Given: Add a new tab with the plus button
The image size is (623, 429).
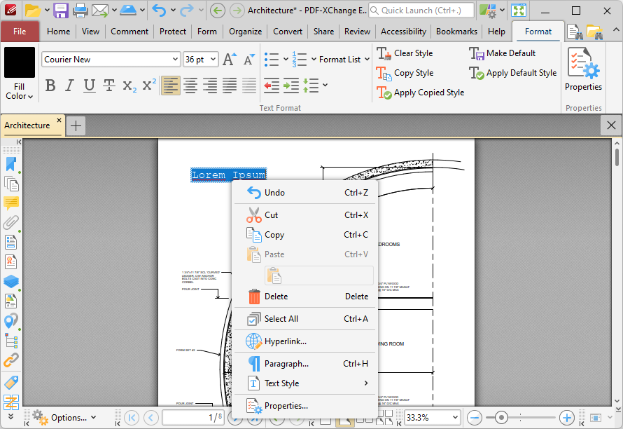Looking at the screenshot, I should point(76,125).
